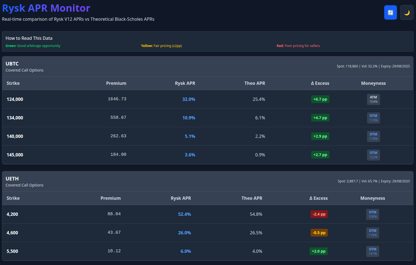This screenshot has height=265, width=416.
Task: Click the 10.9% Rysk APR value
Action: point(189,118)
